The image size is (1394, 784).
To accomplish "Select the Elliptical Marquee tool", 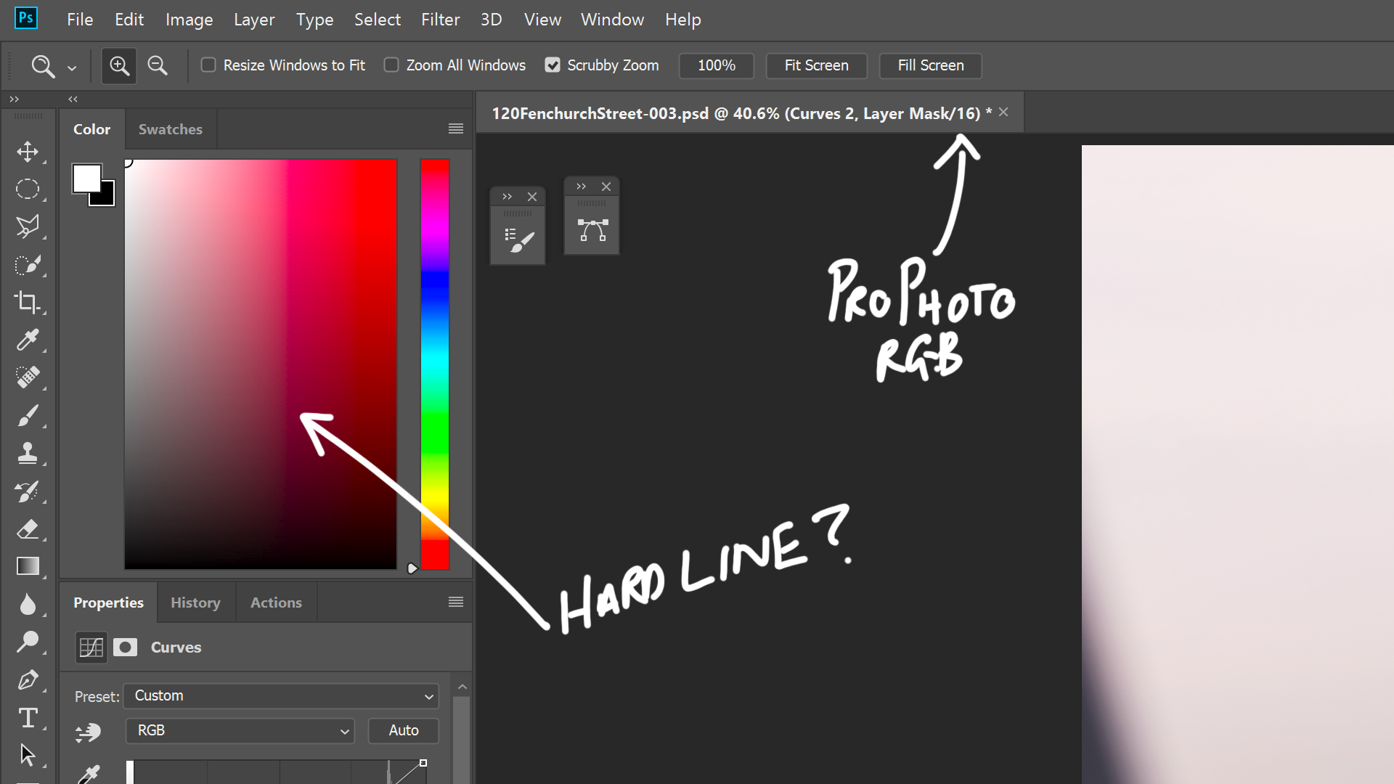I will pos(28,189).
